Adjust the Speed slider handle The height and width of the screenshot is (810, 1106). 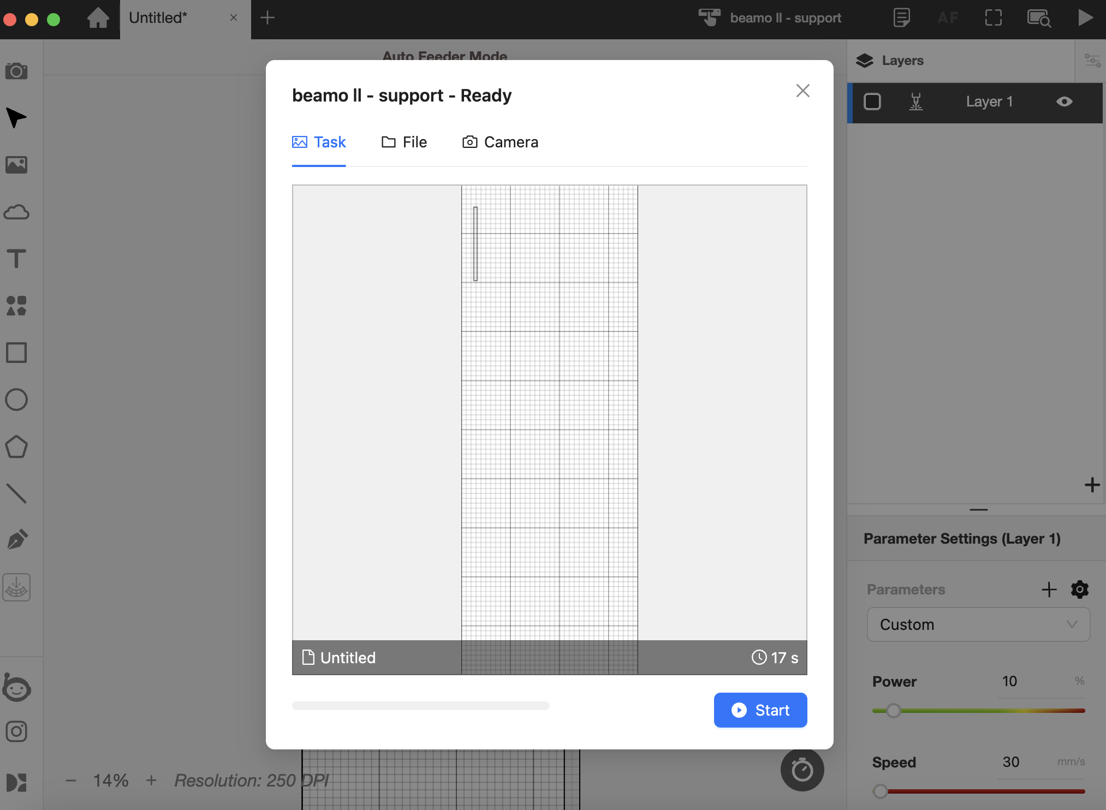(880, 791)
